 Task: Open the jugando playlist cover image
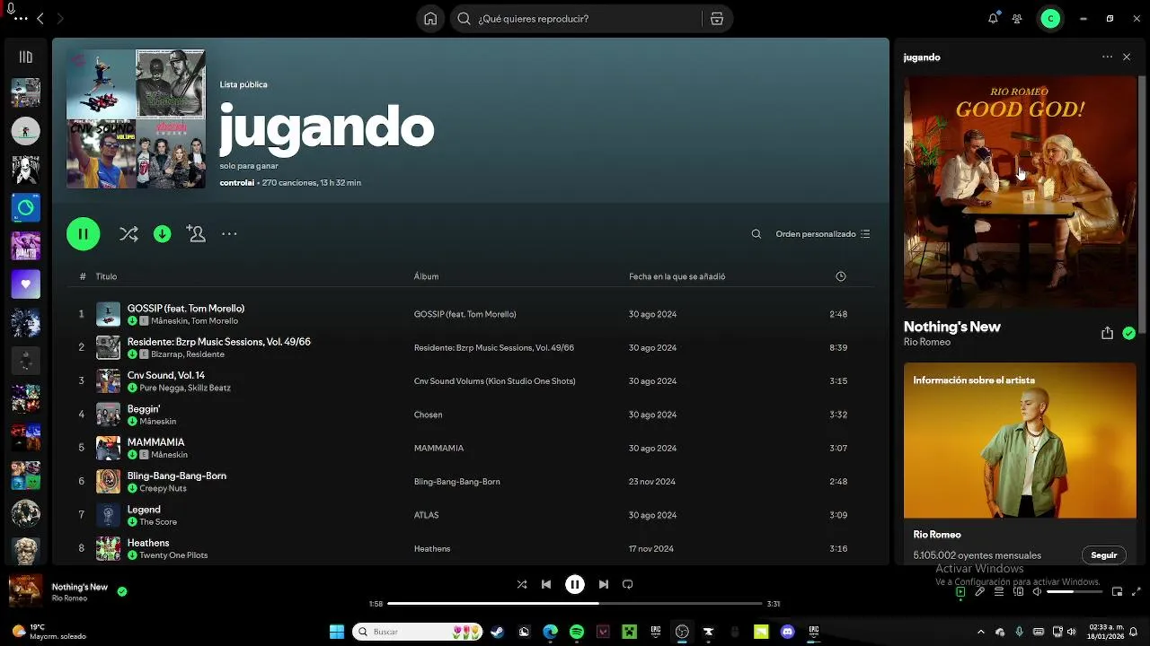pos(136,118)
